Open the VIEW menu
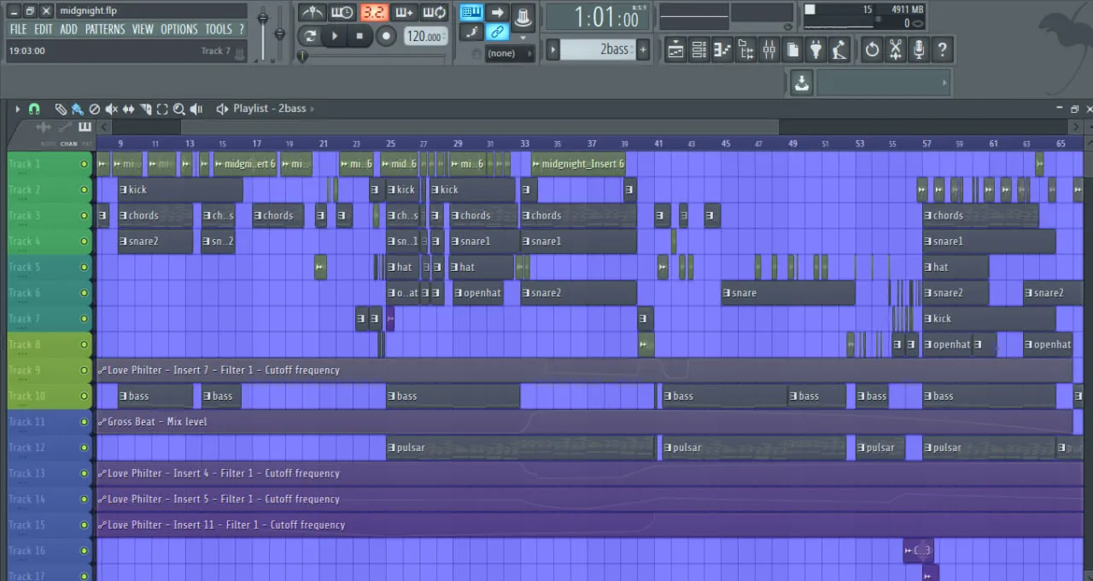1093x581 pixels. tap(143, 29)
